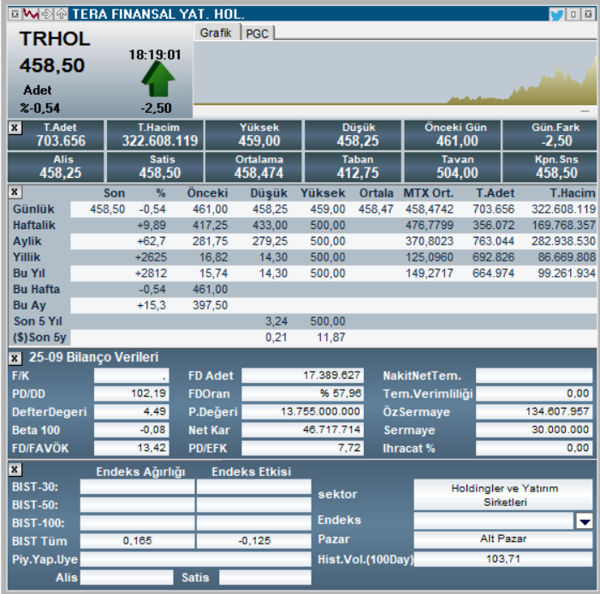Click the DefterDegeri 4,49 field

pos(131,411)
